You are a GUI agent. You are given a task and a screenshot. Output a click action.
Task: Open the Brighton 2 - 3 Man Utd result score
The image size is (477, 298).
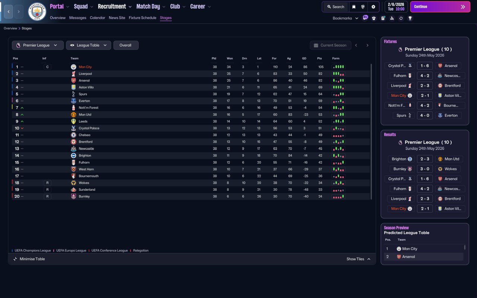[x=425, y=159]
